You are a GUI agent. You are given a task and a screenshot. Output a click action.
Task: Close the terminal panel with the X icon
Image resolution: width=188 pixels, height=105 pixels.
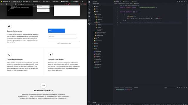(187, 87)
